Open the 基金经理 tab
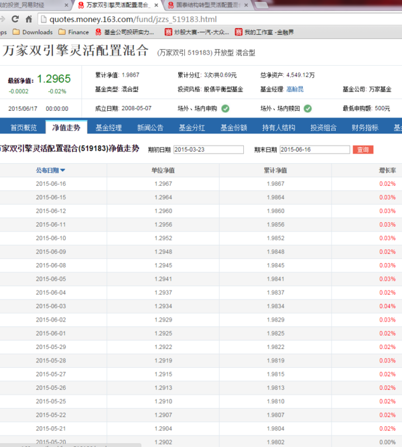This screenshot has width=402, height=447. 109,128
